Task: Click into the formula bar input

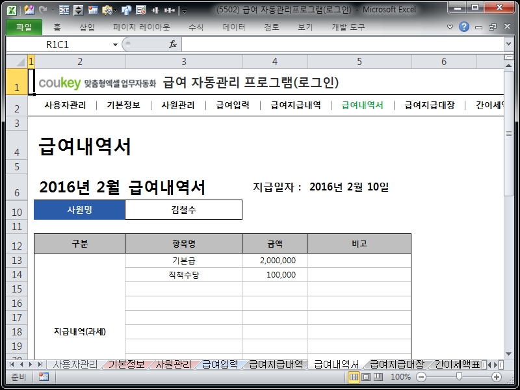Action: 343,44
